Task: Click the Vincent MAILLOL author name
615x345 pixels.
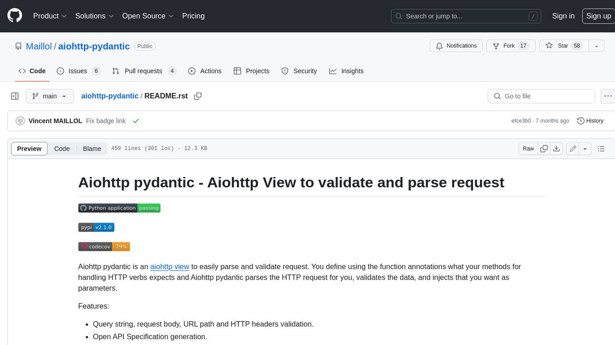Action: tap(55, 121)
